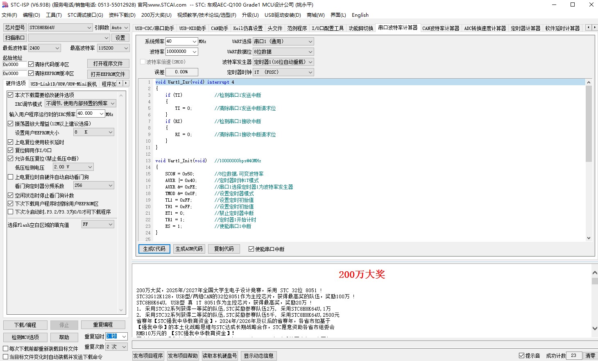Click 检测MCU选项 button
This screenshot has width=598, height=361.
[x=25, y=337]
